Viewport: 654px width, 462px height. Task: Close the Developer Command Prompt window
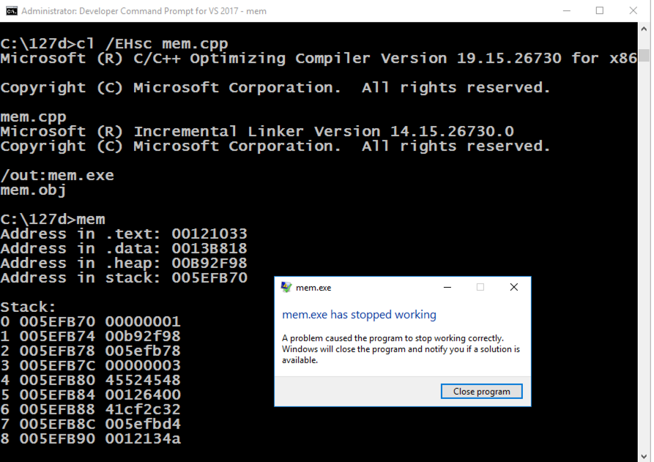pyautogui.click(x=633, y=11)
